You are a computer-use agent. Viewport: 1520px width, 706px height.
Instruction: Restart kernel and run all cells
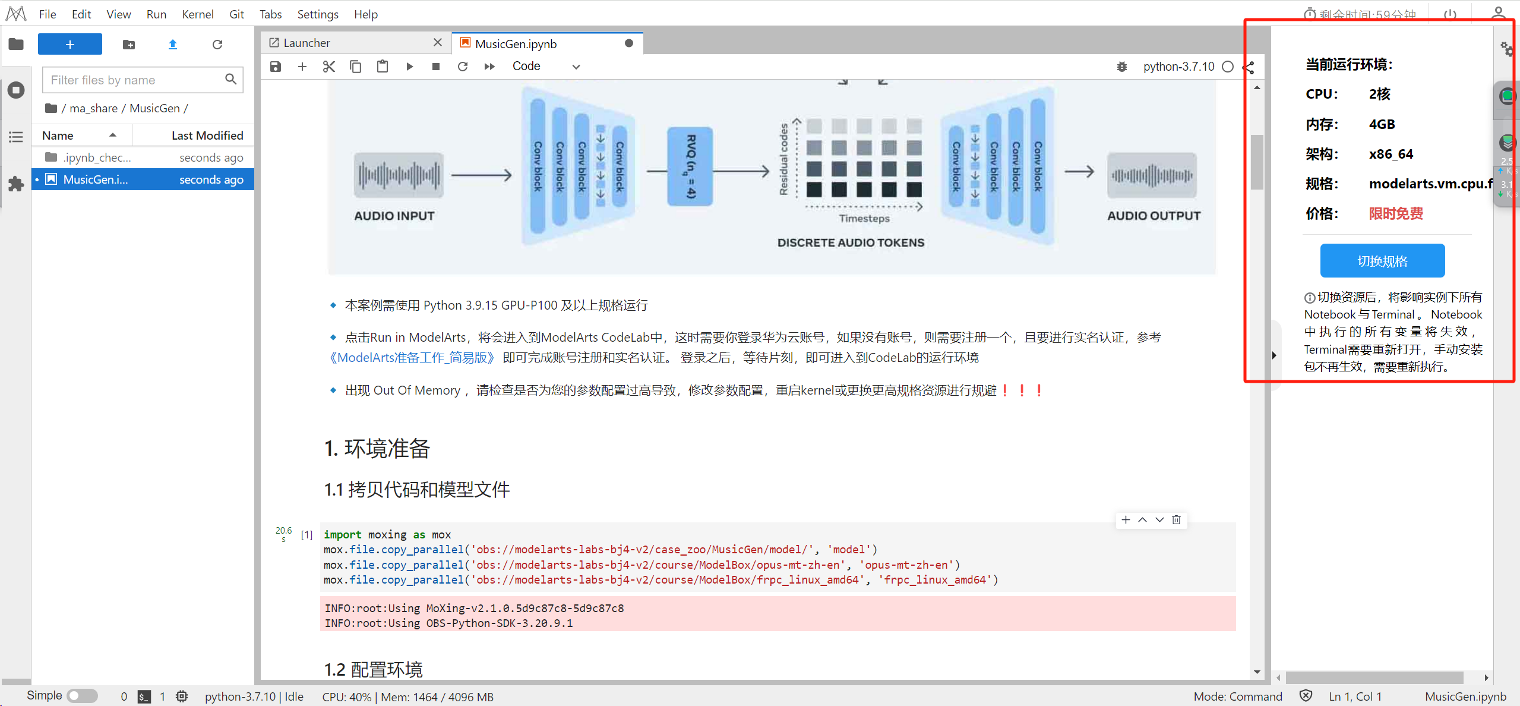(489, 67)
